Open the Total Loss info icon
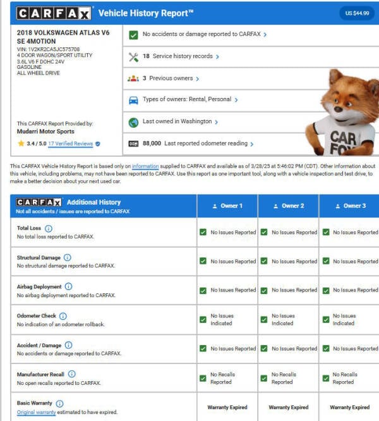 pyautogui.click(x=49, y=228)
